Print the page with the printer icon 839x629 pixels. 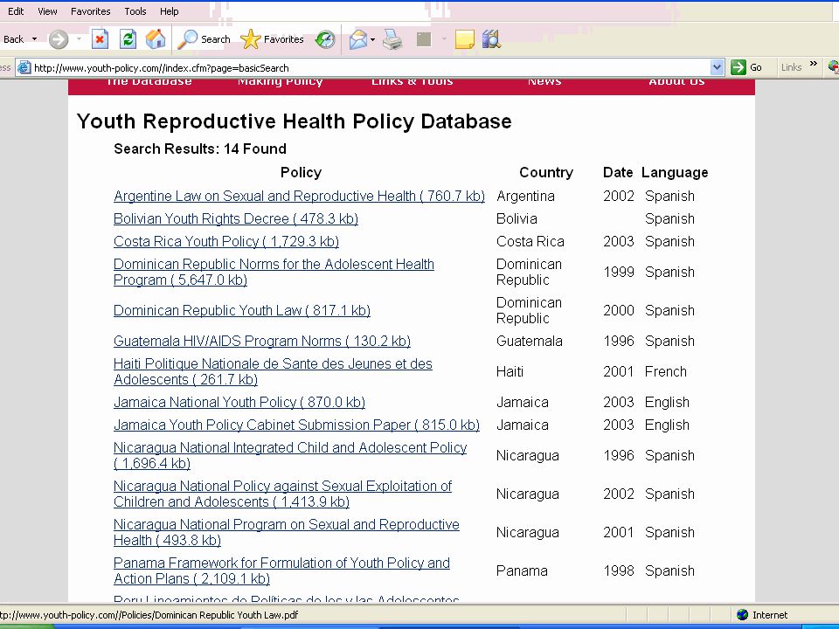tap(392, 39)
